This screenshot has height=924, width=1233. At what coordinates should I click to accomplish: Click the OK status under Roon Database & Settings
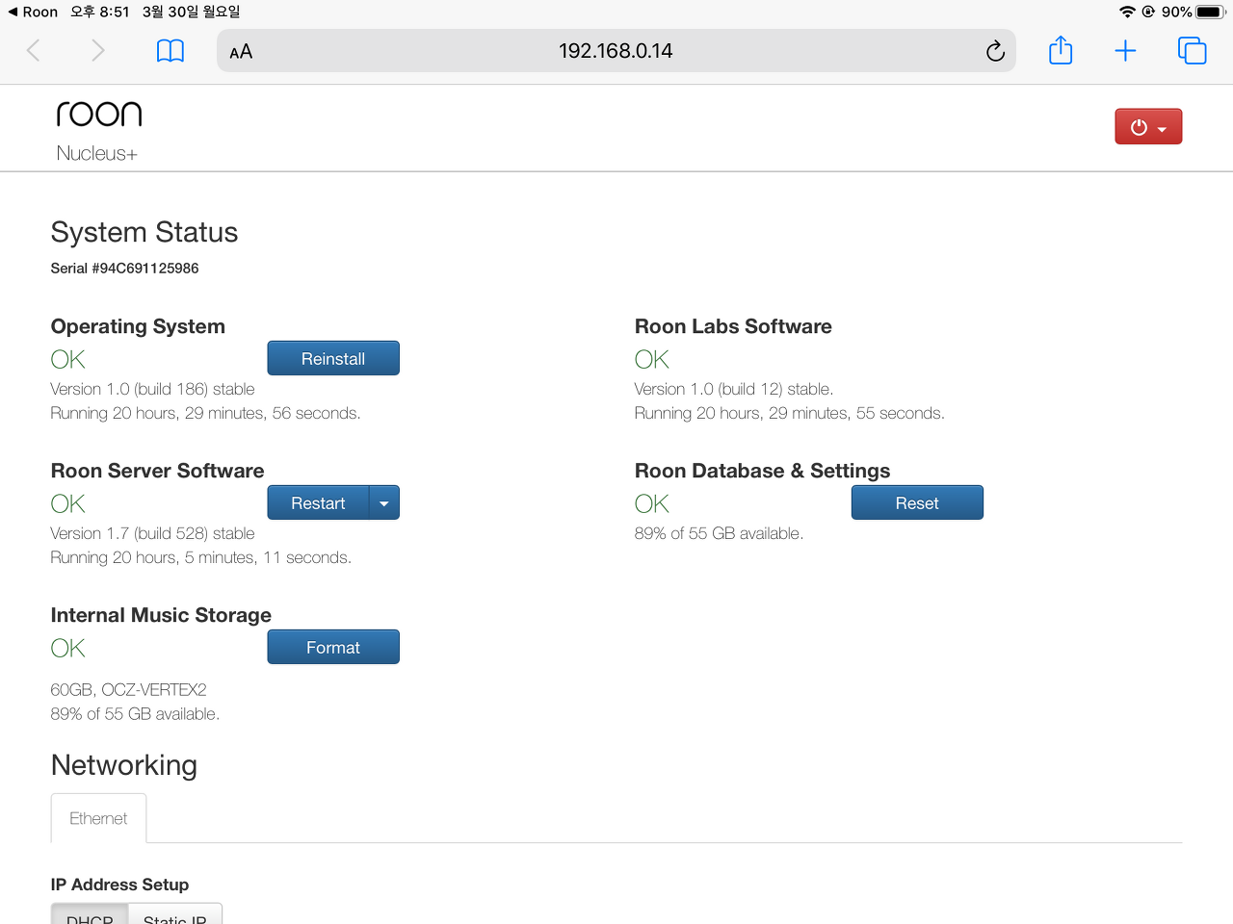[652, 503]
